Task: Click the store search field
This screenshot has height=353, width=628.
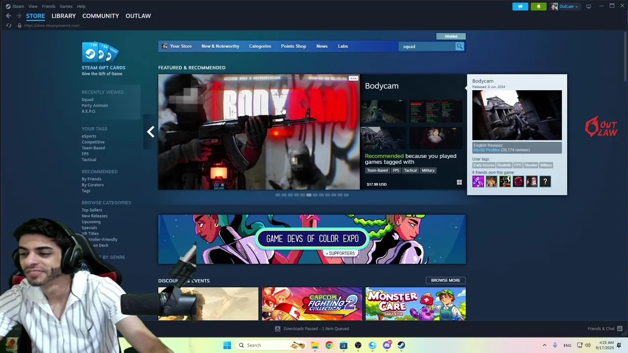Action: (x=427, y=46)
